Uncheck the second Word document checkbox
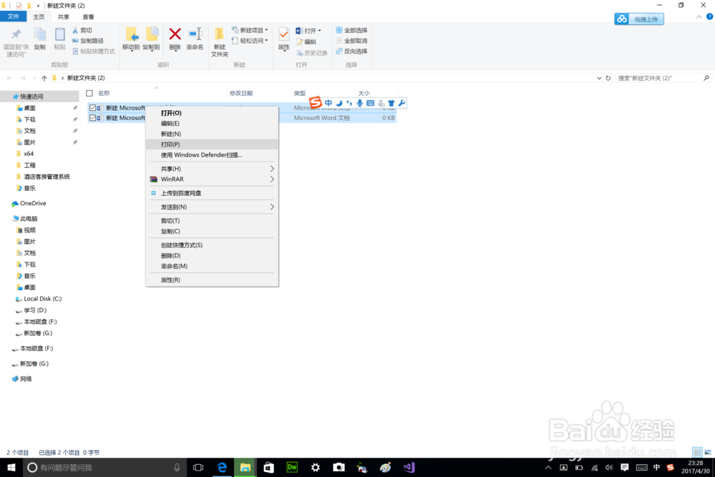 (93, 118)
